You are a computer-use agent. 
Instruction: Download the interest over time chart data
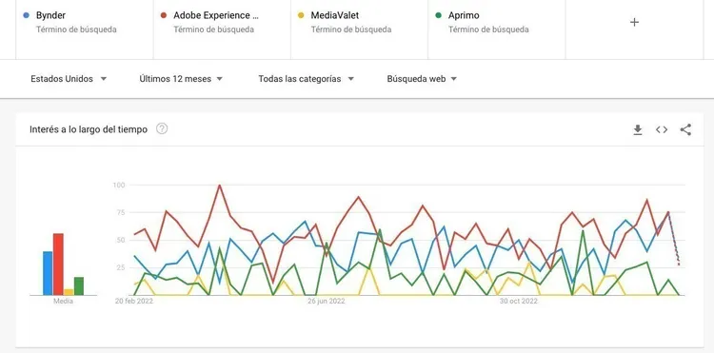click(x=638, y=129)
